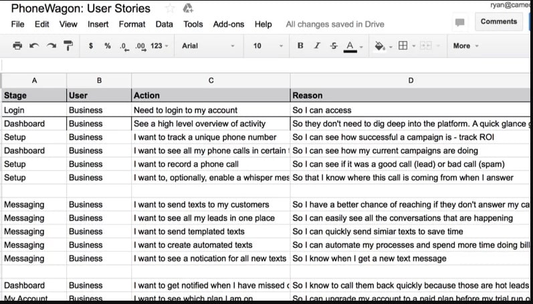Open the comment bubble icon
Image resolution: width=533 pixels, height=304 pixels.
point(459,23)
